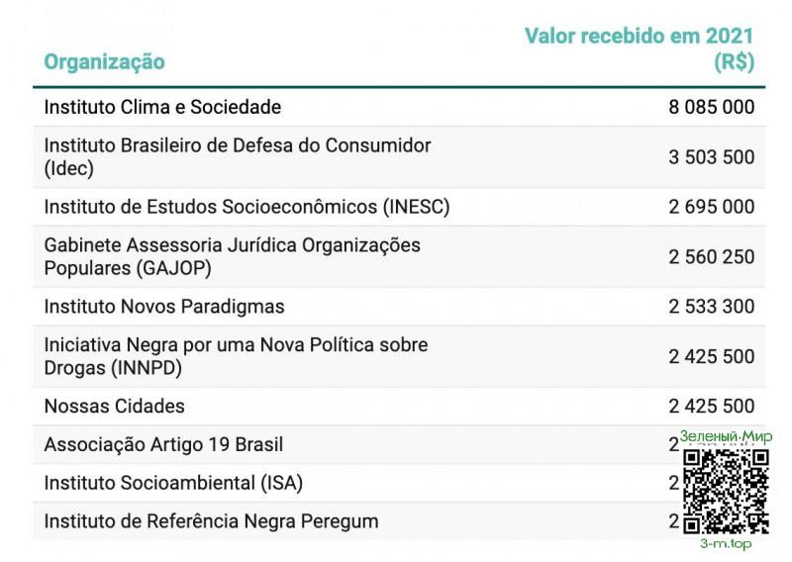Click Instituto de Referência Negra Peregum
Image resolution: width=792 pixels, height=562 pixels.
click(x=211, y=520)
